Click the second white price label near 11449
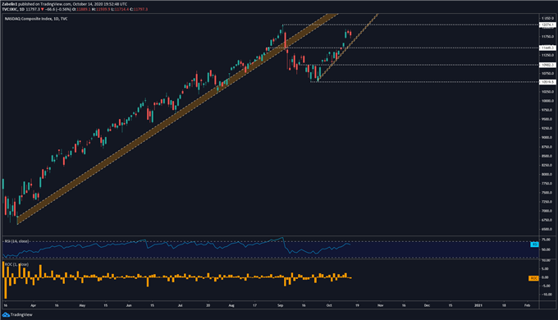Screen dimensions: 558x320 click(547, 48)
